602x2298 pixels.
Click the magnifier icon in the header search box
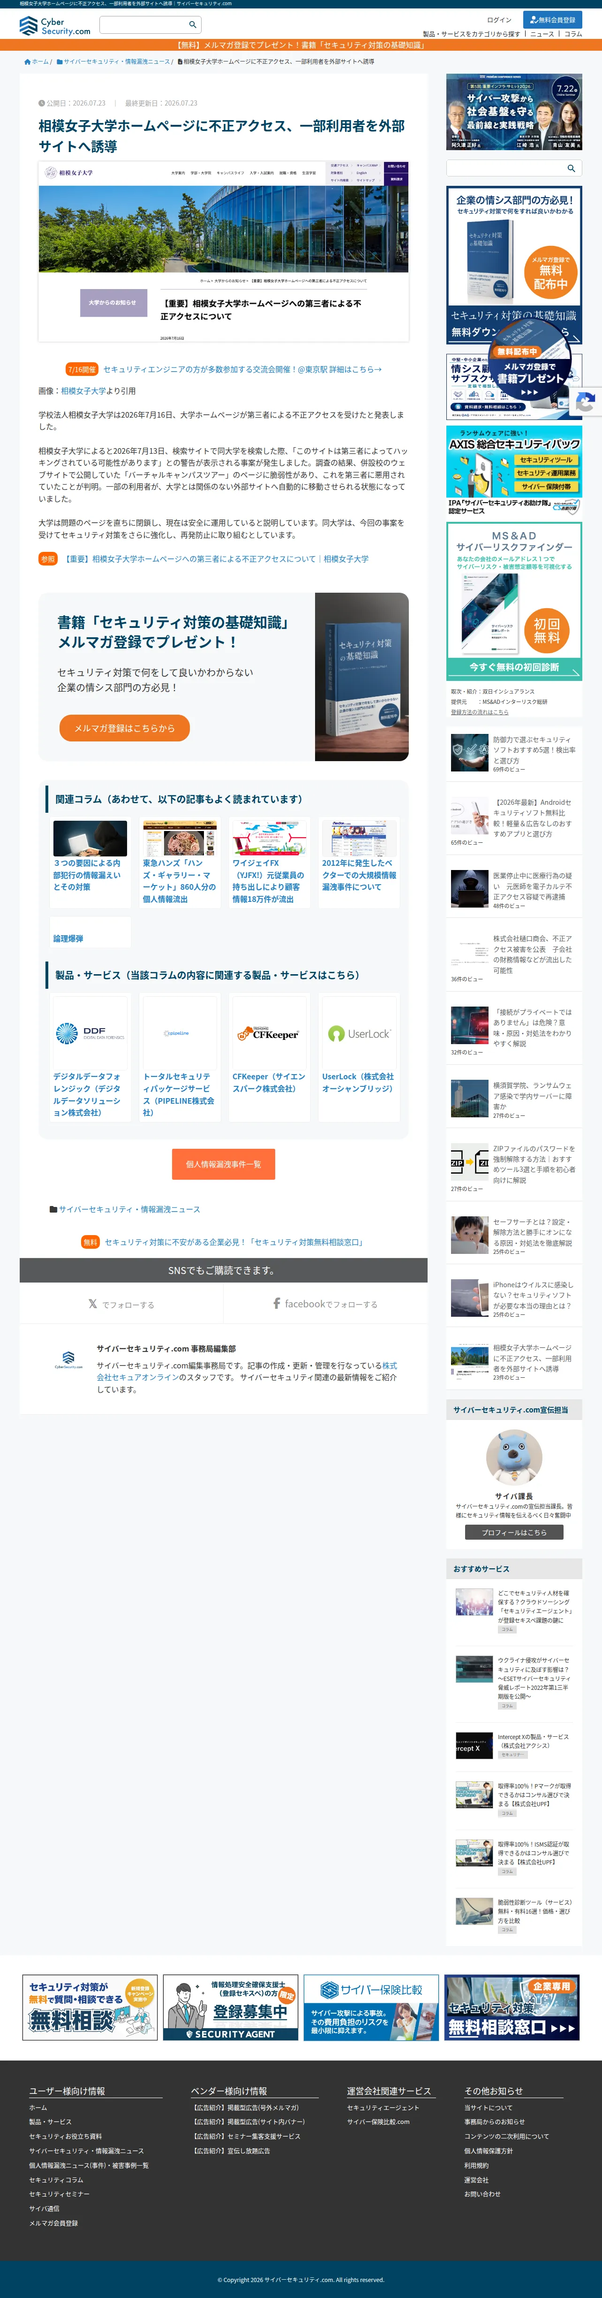[x=192, y=24]
